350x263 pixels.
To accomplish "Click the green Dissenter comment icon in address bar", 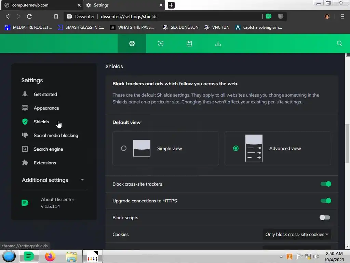I will click(269, 16).
